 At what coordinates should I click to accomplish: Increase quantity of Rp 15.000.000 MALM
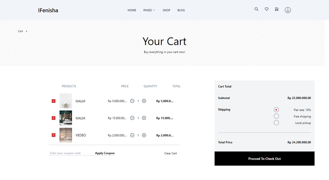pos(144,118)
